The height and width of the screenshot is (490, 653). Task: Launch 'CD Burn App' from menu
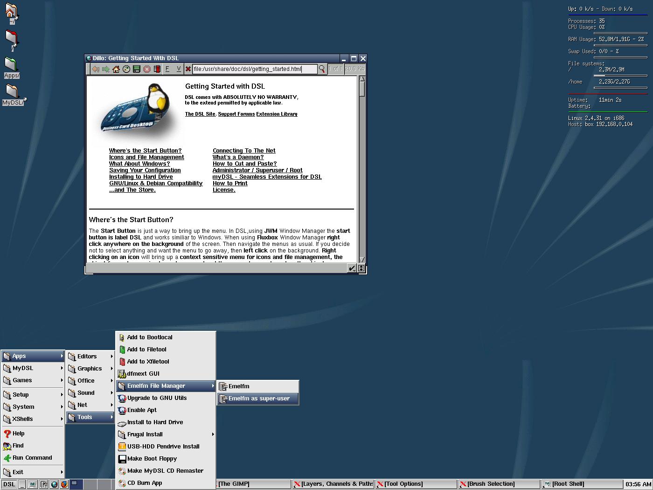coord(166,483)
